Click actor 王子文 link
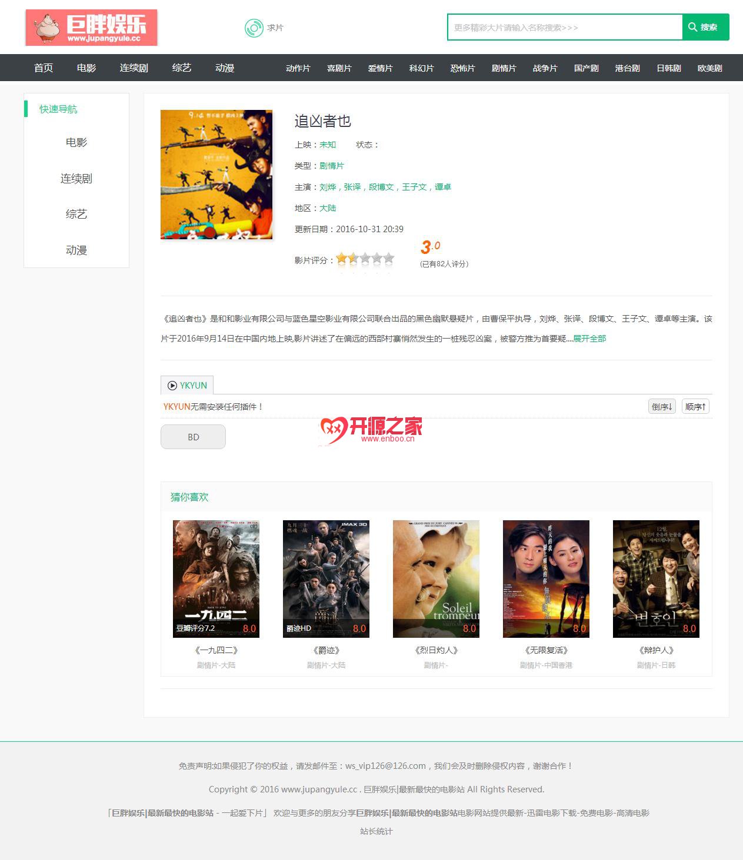743x860 pixels. [414, 187]
